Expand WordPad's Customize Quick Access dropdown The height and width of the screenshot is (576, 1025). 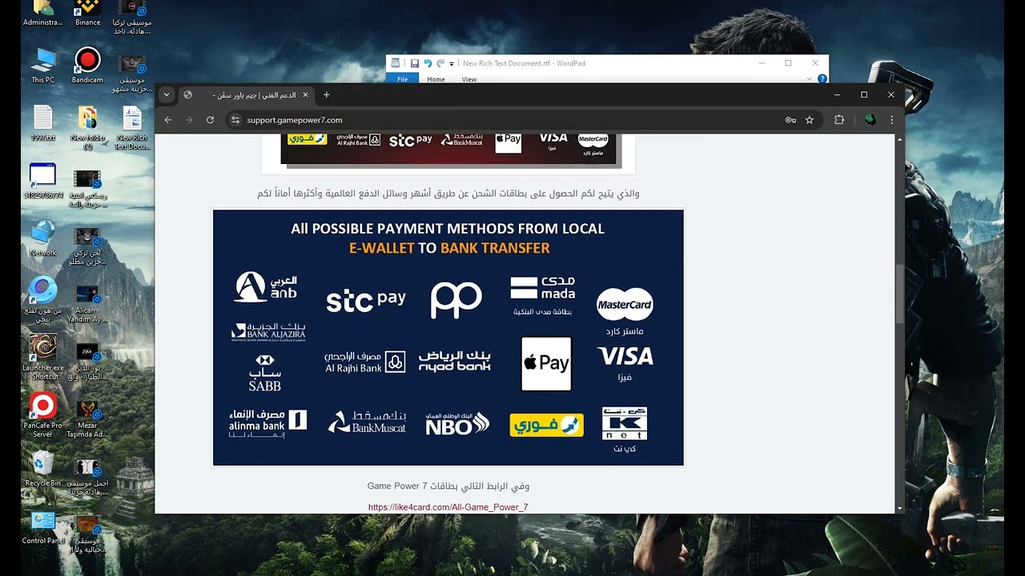tap(452, 63)
